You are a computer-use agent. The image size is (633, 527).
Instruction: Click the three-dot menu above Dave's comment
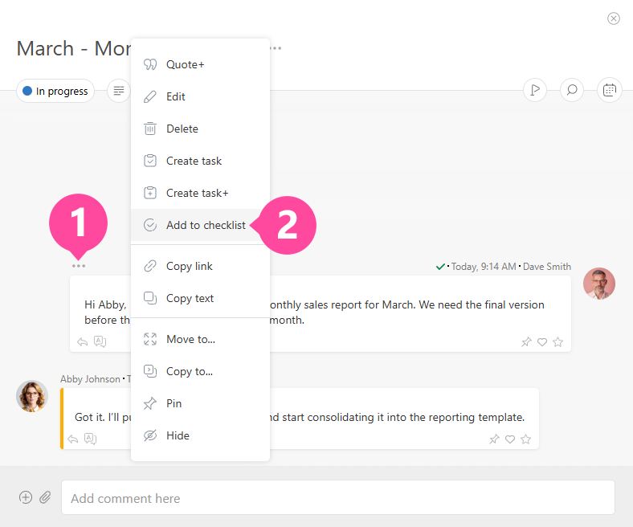coord(79,266)
